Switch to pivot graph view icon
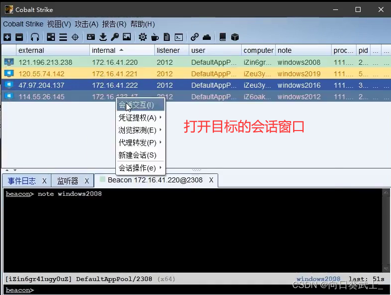 pos(51,37)
